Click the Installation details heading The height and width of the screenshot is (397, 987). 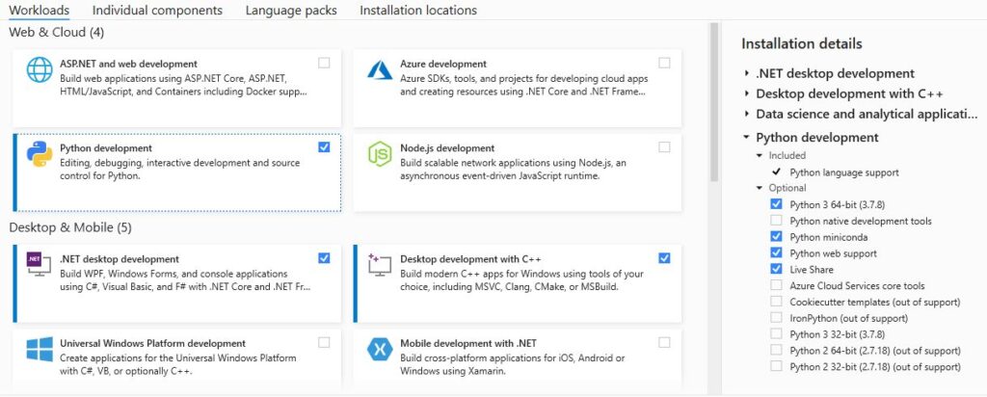click(x=801, y=44)
